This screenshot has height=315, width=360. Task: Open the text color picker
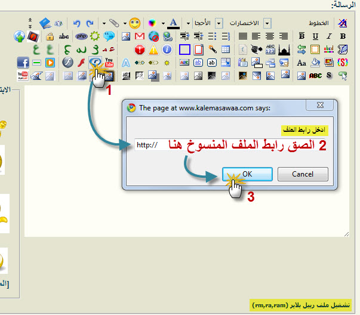173,23
